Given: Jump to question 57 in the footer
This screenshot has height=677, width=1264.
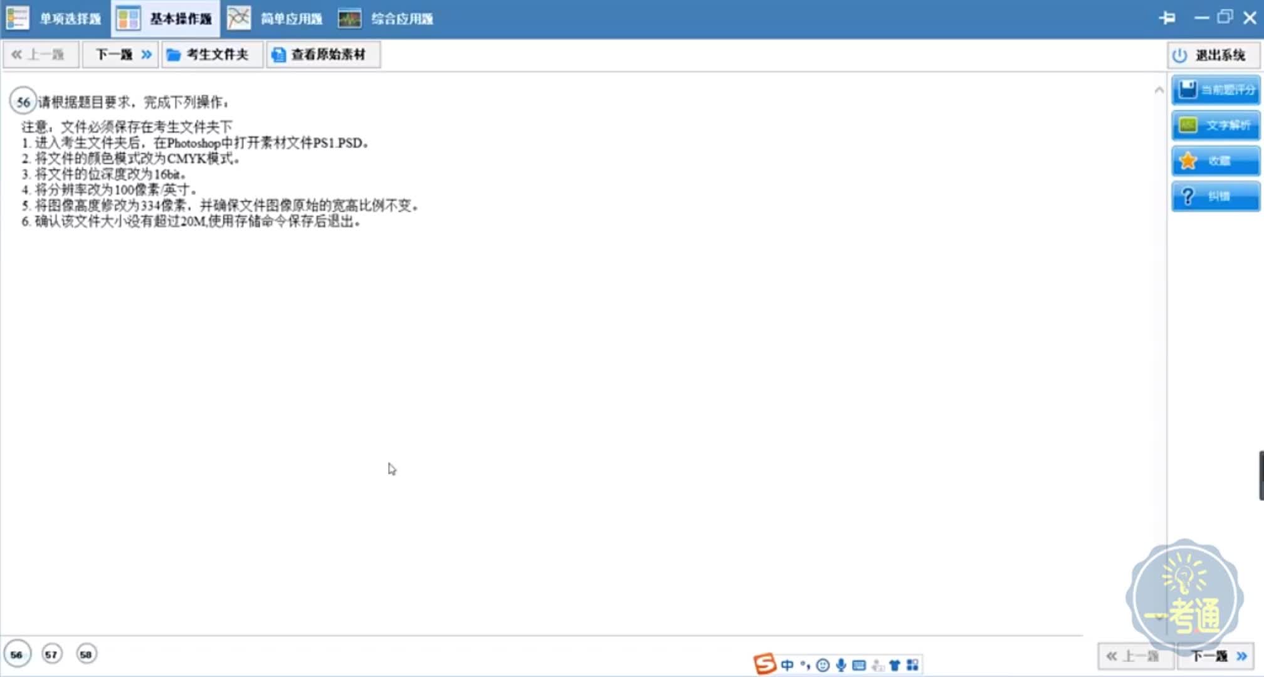Looking at the screenshot, I should click(51, 654).
